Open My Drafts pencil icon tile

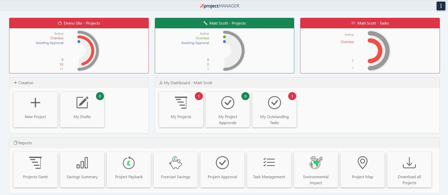coord(82,103)
